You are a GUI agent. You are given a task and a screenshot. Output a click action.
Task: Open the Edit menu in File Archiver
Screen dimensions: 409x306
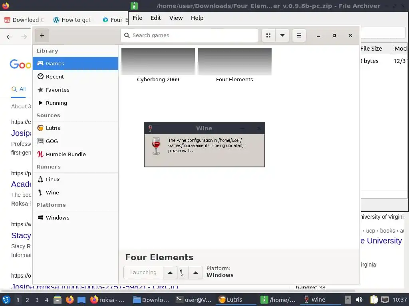click(156, 18)
